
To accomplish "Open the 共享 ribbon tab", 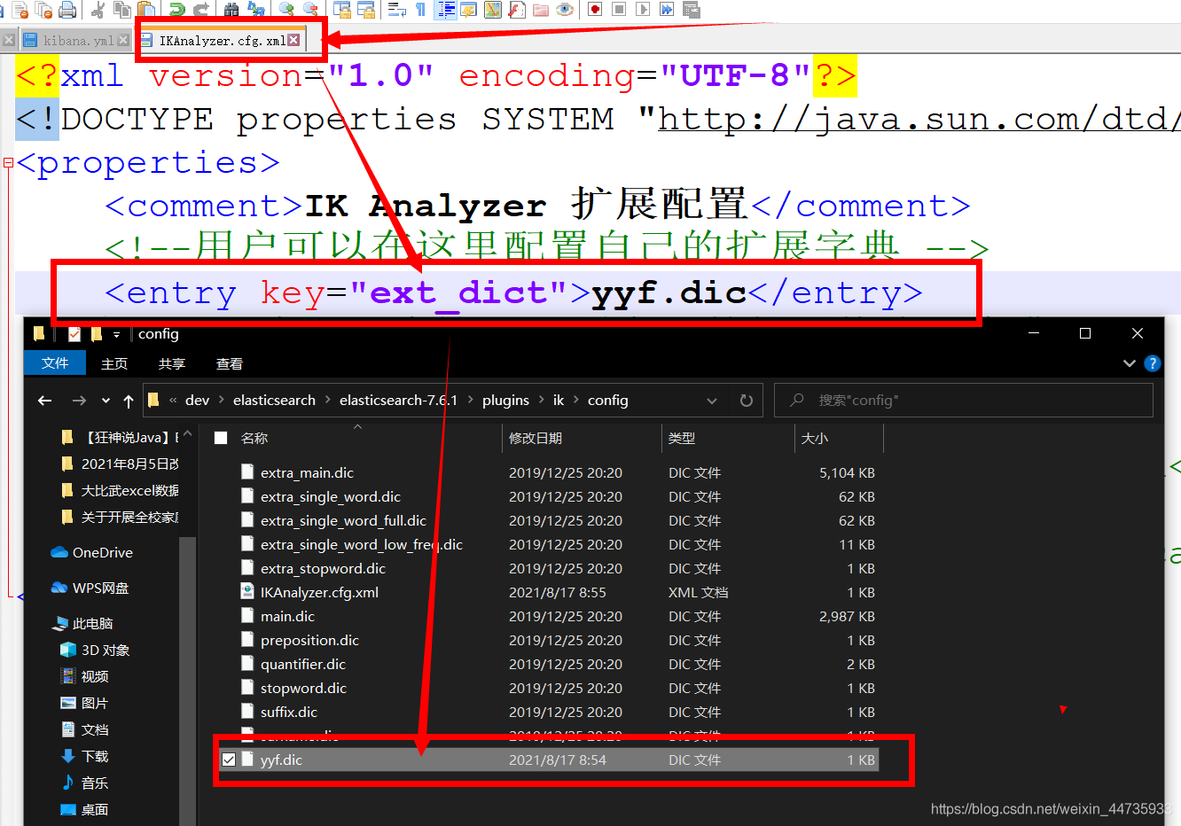I will tap(172, 363).
